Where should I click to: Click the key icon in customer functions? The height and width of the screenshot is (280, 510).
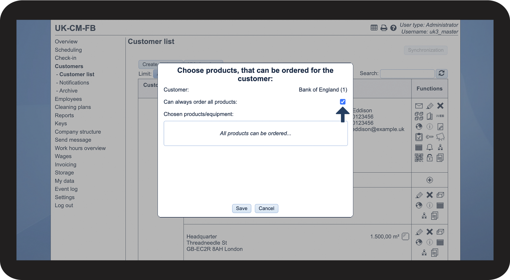[430, 137]
